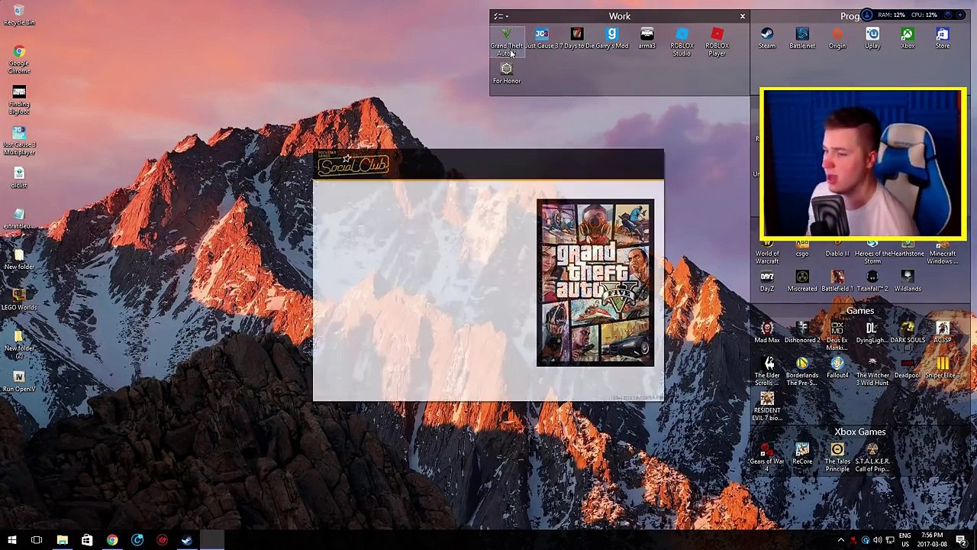Open Task View on the taskbar
977x550 pixels.
coord(37,541)
